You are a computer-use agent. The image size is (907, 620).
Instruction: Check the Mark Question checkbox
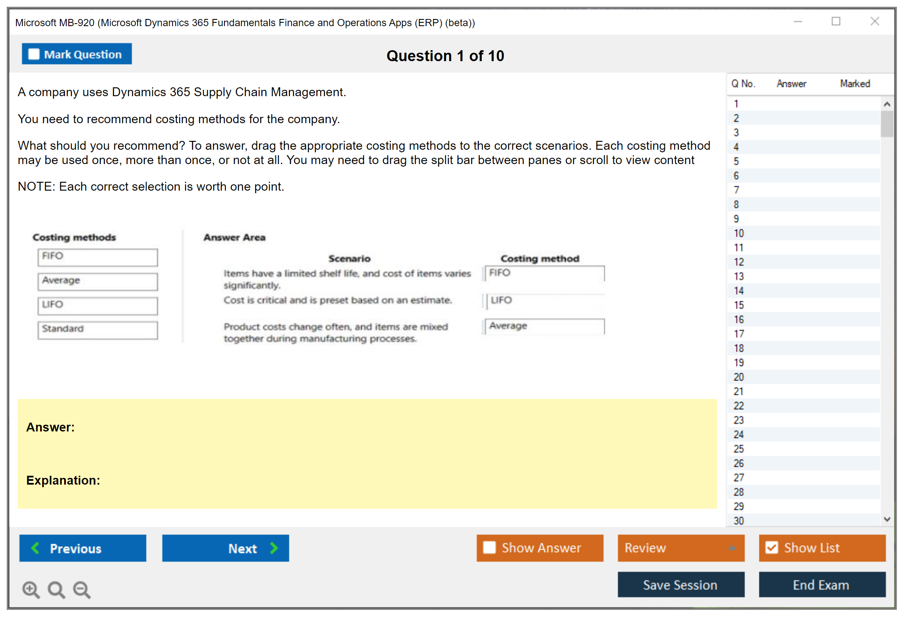click(x=34, y=54)
